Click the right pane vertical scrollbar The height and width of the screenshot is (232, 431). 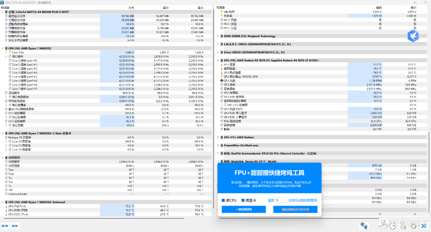coord(429,173)
